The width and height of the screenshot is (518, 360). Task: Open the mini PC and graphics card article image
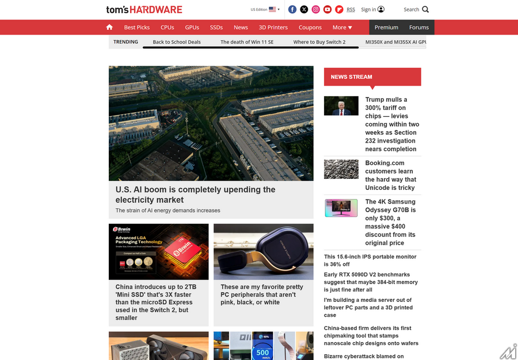pyautogui.click(x=159, y=346)
